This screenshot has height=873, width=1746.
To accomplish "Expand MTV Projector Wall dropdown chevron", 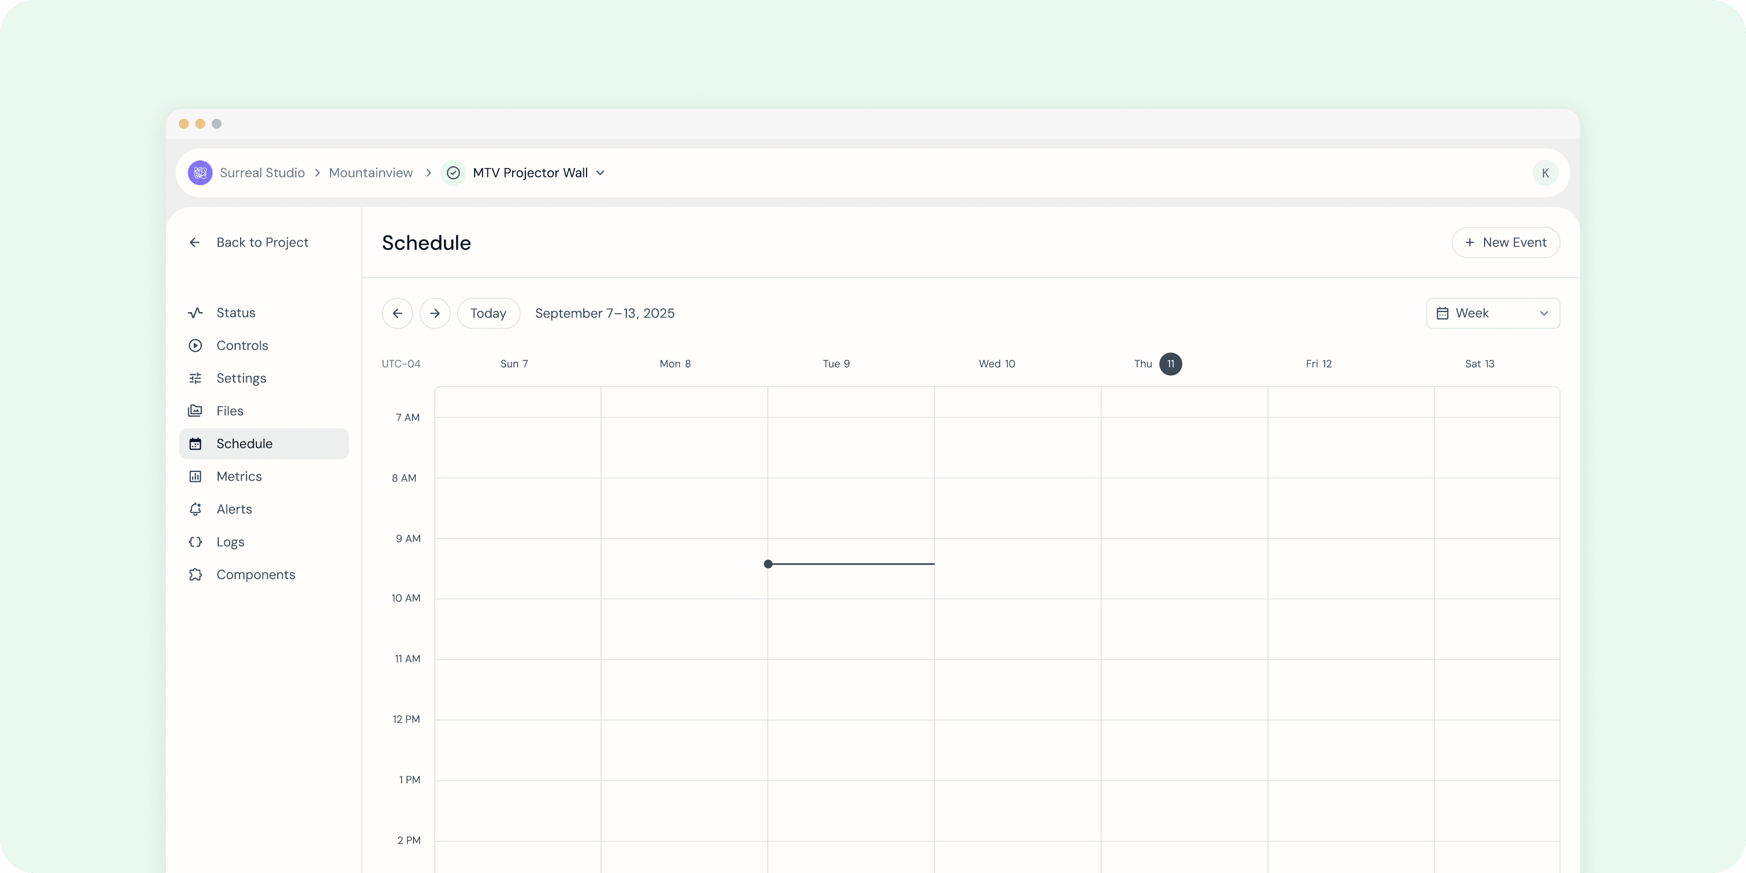I will 601,173.
